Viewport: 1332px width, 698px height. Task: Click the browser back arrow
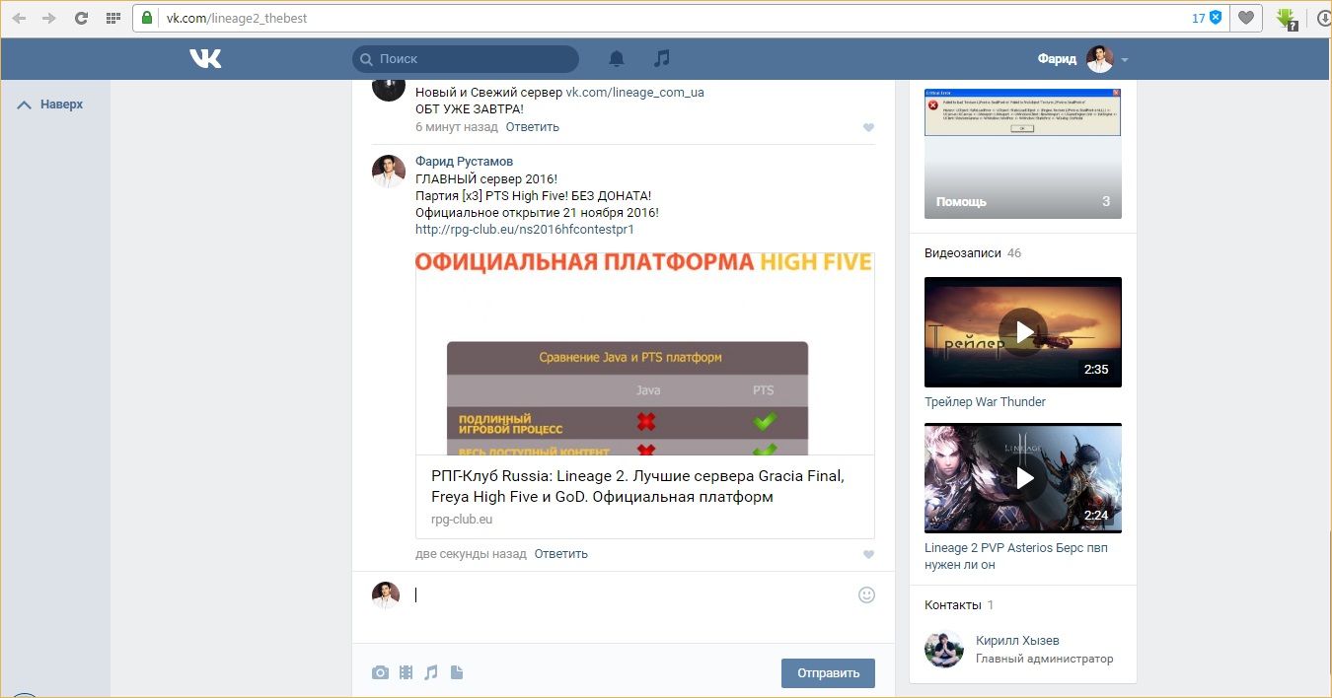pos(19,18)
